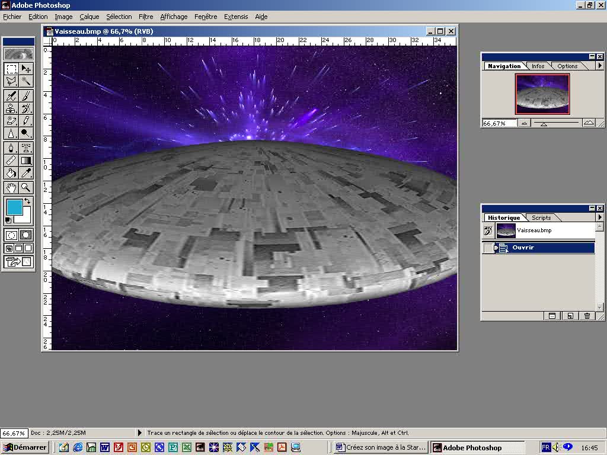Toggle history brush source box beside Ouvrir
The width and height of the screenshot is (607, 455).
coord(487,248)
